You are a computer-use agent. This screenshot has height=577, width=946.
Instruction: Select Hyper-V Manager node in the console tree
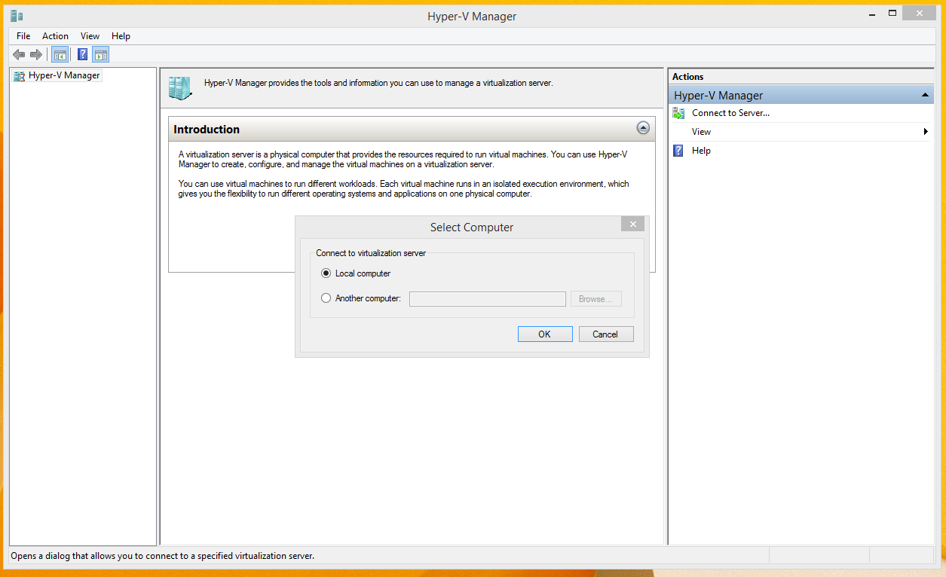(x=64, y=75)
